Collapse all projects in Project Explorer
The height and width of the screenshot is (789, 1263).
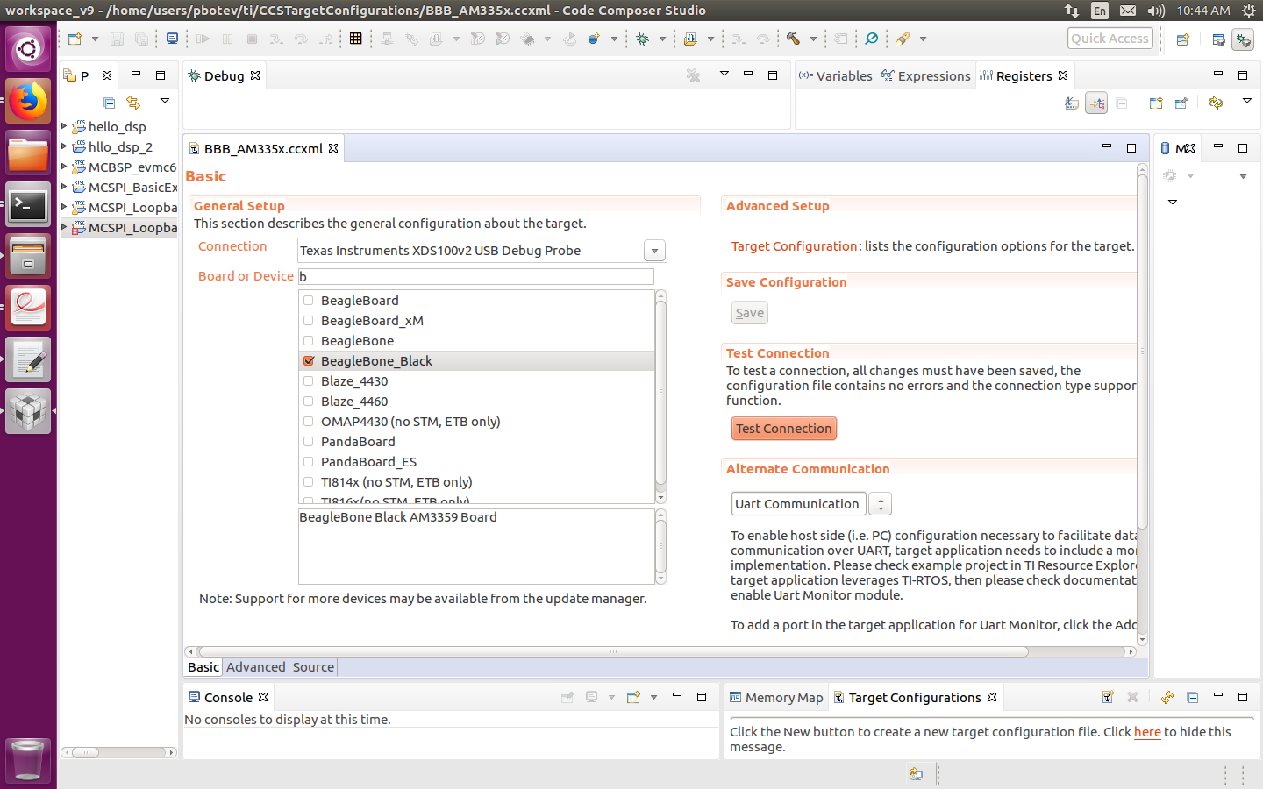click(110, 103)
